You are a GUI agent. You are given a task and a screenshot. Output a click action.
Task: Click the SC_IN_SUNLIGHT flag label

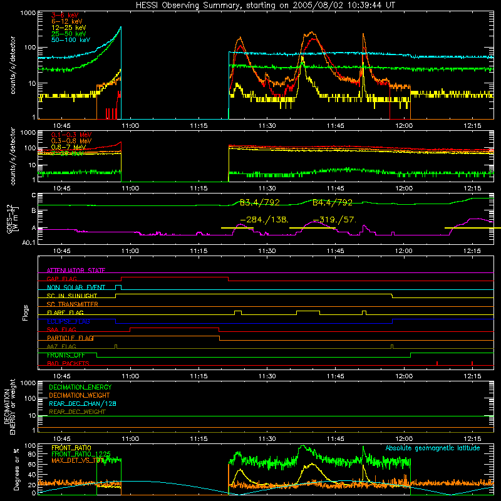click(72, 296)
